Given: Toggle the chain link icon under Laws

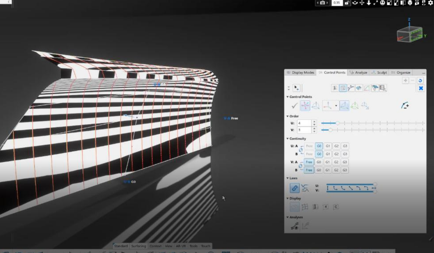Looking at the screenshot, I should 295,188.
